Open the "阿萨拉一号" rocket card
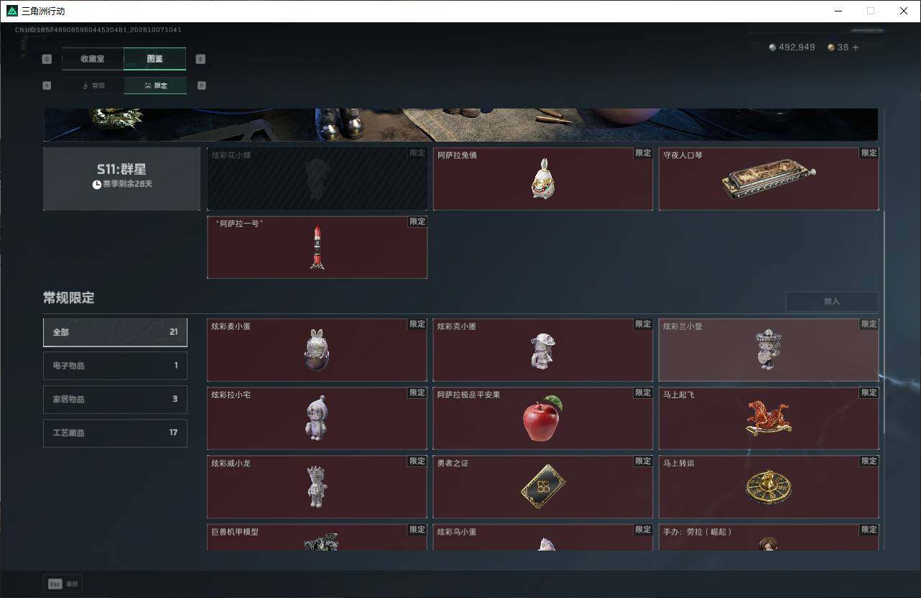Image resolution: width=921 pixels, height=598 pixels. pyautogui.click(x=317, y=247)
